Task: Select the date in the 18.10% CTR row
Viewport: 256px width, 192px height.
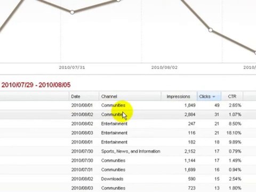Action: point(82,133)
